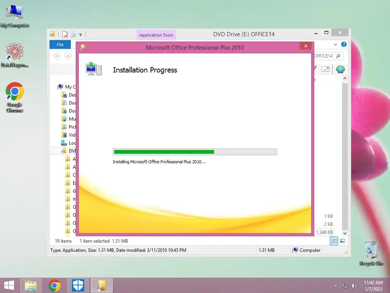Select My Computer in navigation tree
This screenshot has height=293, width=390.
point(66,87)
